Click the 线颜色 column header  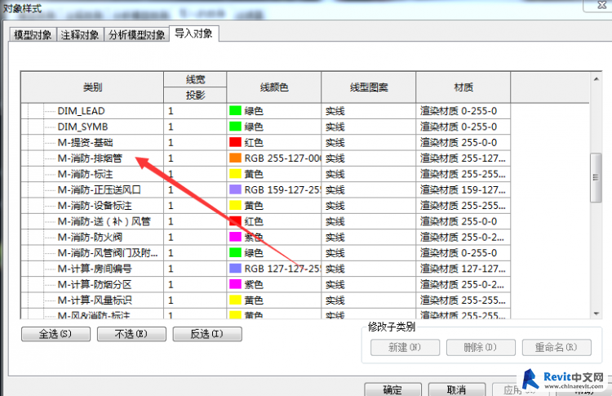(274, 87)
